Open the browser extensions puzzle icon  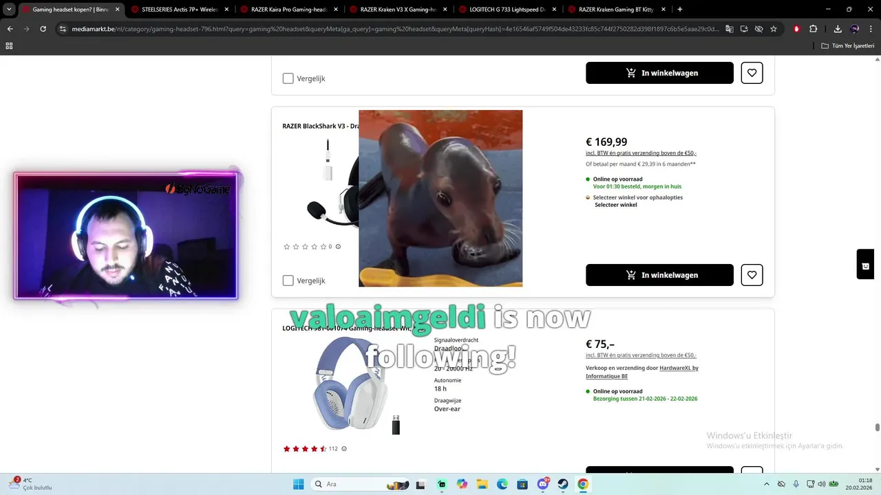[x=813, y=29]
